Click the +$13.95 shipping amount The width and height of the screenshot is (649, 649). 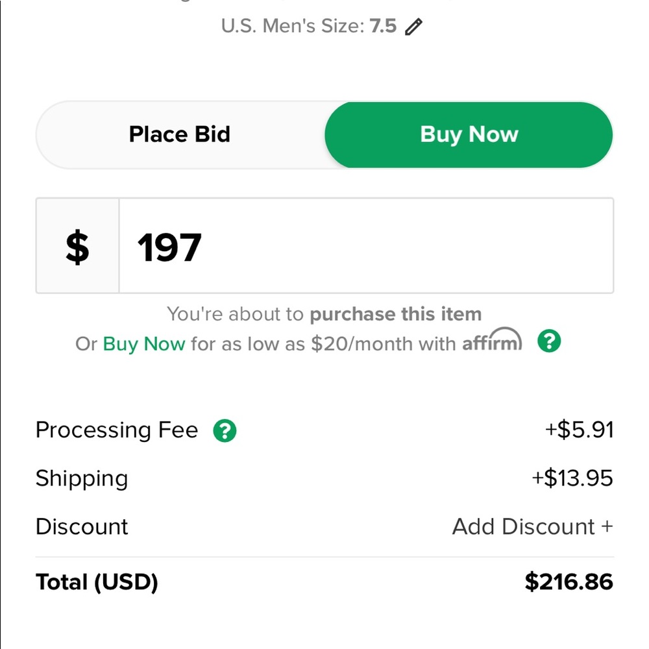(572, 478)
